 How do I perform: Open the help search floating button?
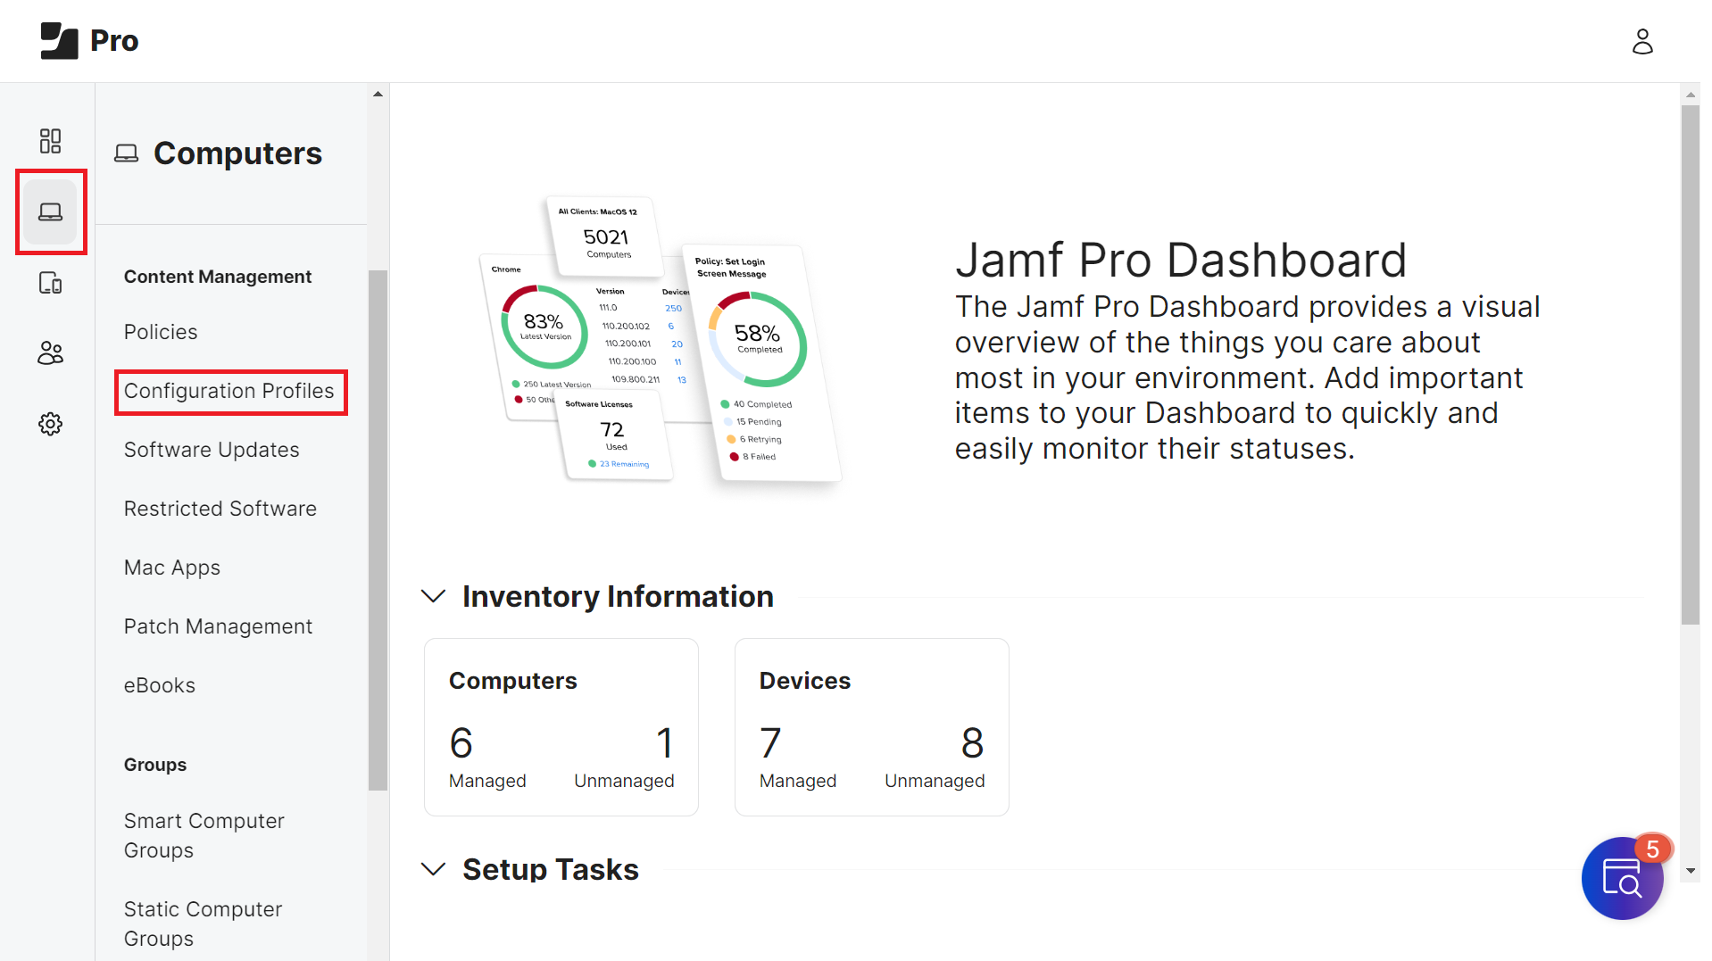point(1621,878)
